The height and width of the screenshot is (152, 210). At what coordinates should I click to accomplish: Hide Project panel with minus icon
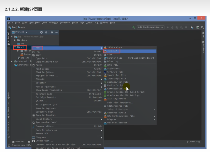click(x=57, y=32)
